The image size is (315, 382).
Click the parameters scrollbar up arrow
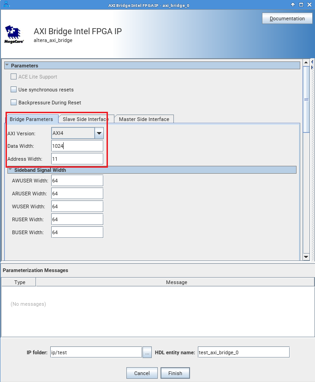[x=306, y=63]
